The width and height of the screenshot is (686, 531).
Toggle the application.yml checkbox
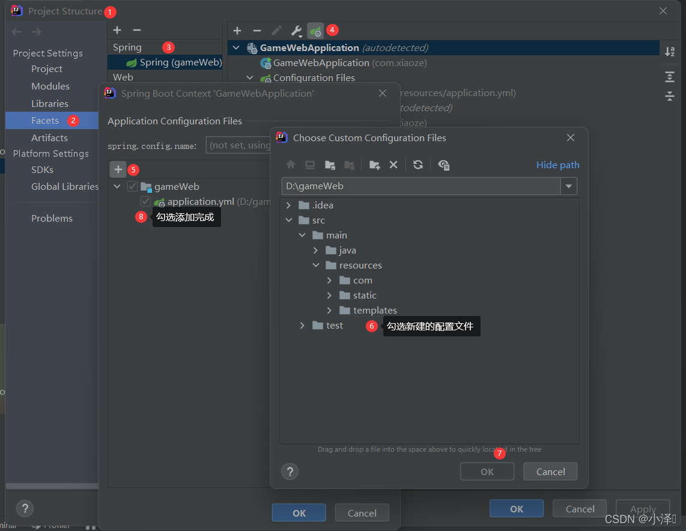[146, 201]
